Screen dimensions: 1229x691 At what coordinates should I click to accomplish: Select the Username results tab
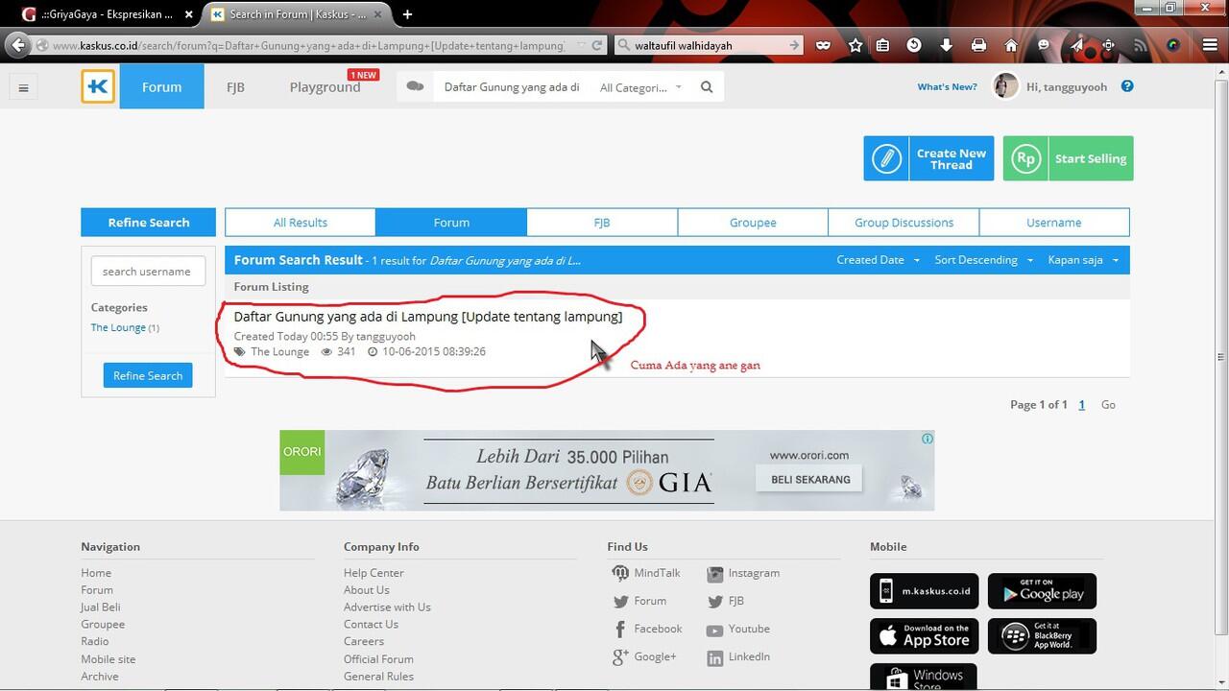1053,223
